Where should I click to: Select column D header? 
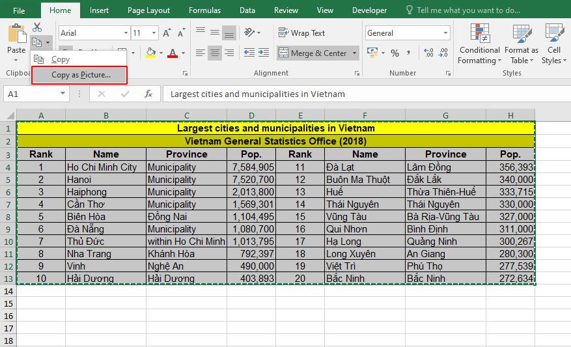[x=251, y=116]
